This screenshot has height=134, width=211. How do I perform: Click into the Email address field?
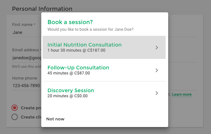point(27,58)
